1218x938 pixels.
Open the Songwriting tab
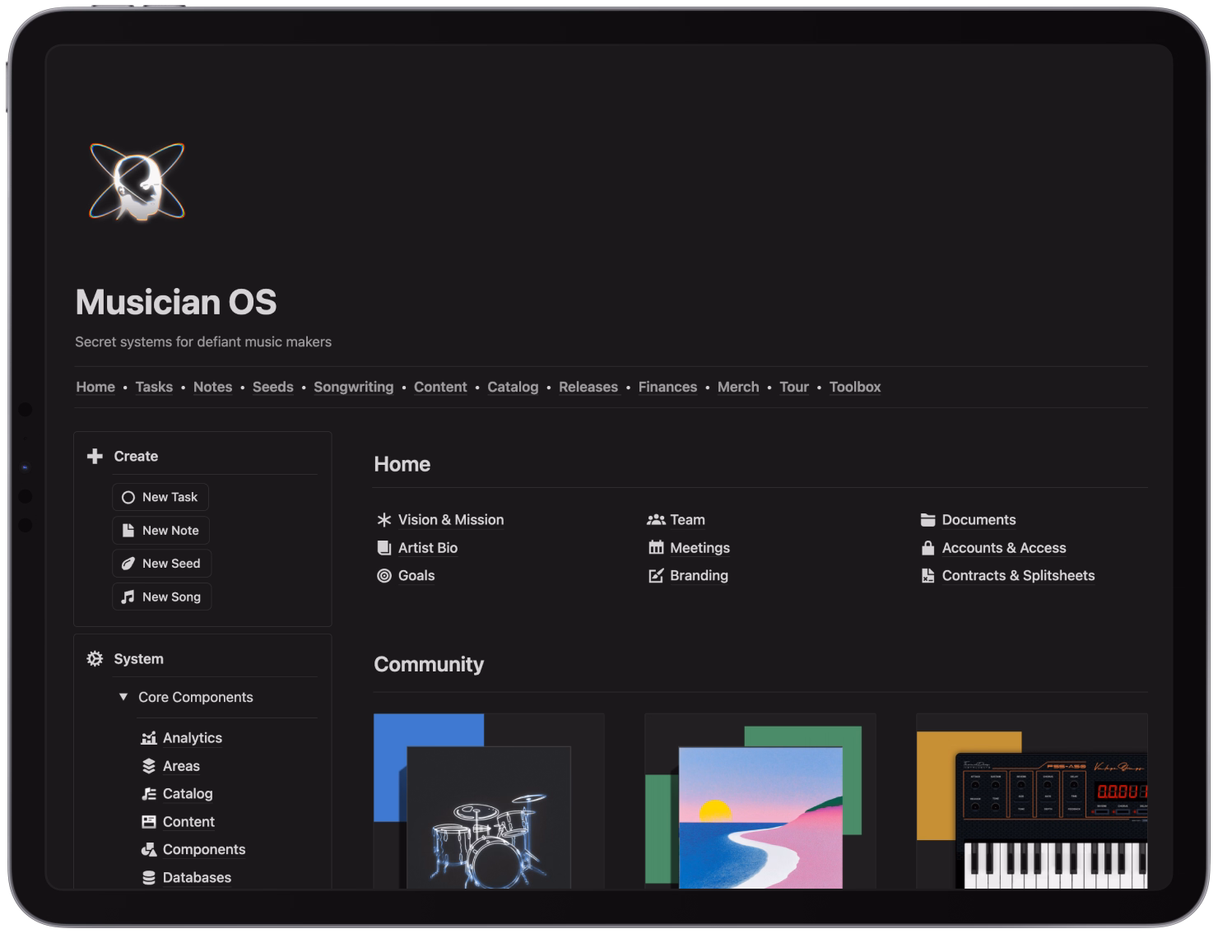point(353,387)
